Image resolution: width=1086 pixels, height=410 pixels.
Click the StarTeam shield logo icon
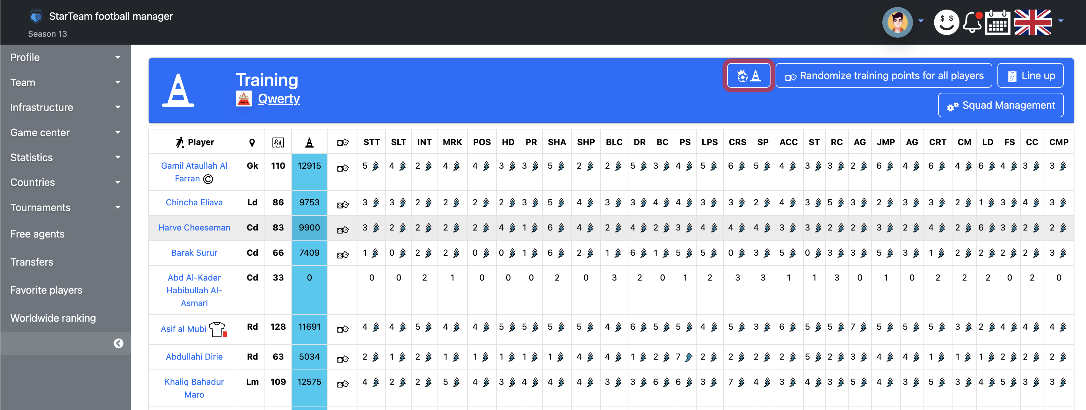pos(36,16)
